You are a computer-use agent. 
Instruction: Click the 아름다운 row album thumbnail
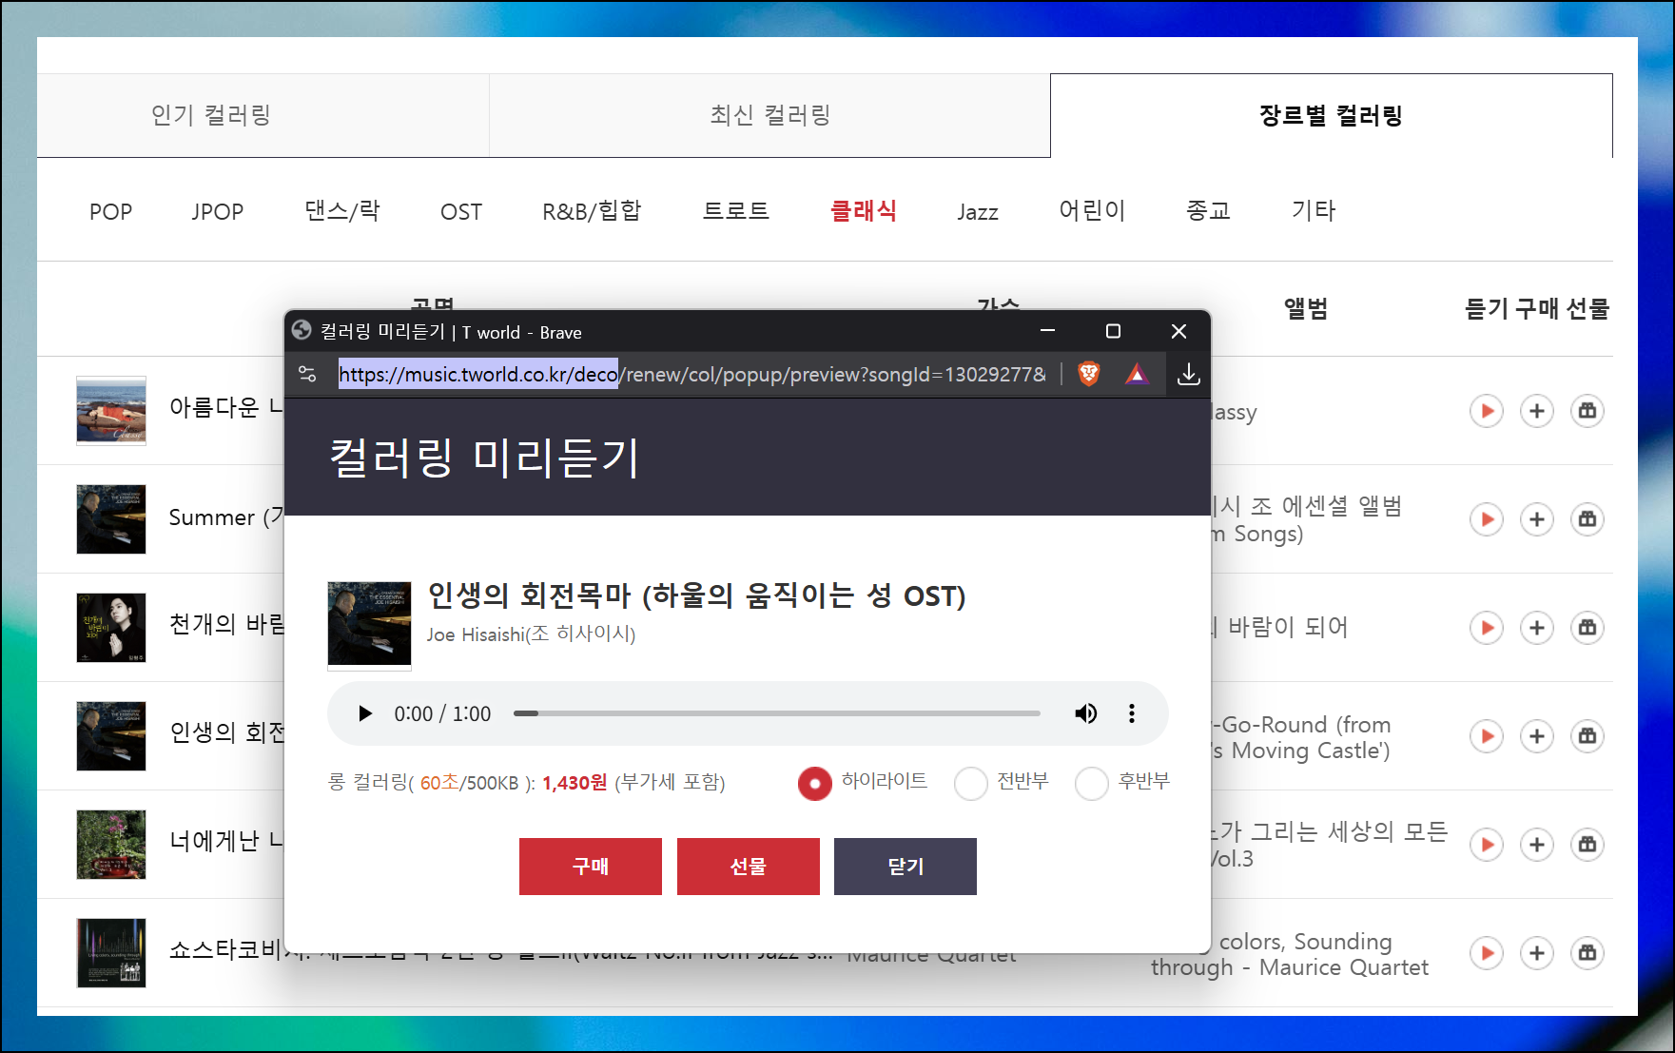coord(111,411)
